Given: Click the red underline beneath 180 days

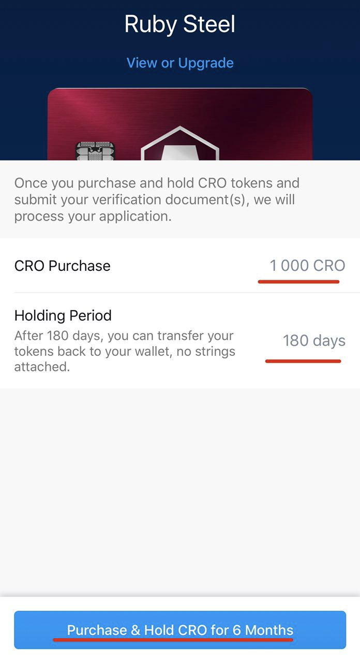Looking at the screenshot, I should [303, 361].
